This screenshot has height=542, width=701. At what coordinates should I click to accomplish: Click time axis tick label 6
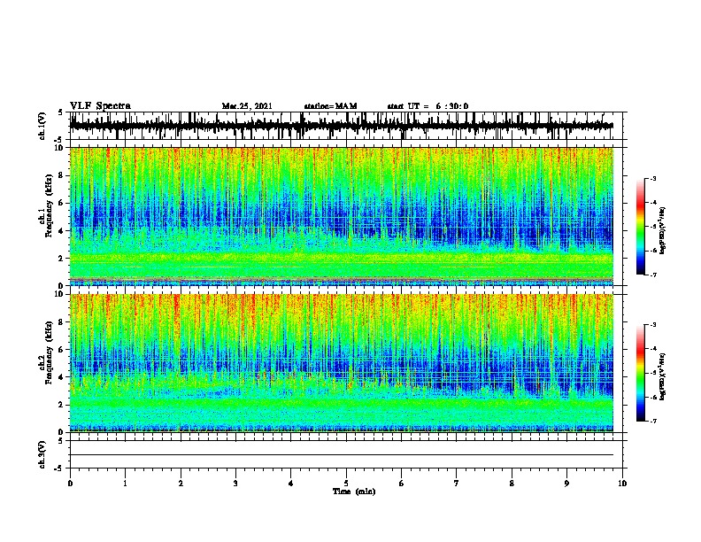[x=401, y=483]
